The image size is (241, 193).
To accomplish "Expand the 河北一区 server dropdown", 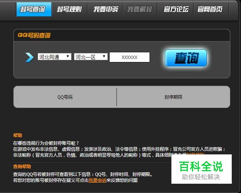I will click(91, 57).
